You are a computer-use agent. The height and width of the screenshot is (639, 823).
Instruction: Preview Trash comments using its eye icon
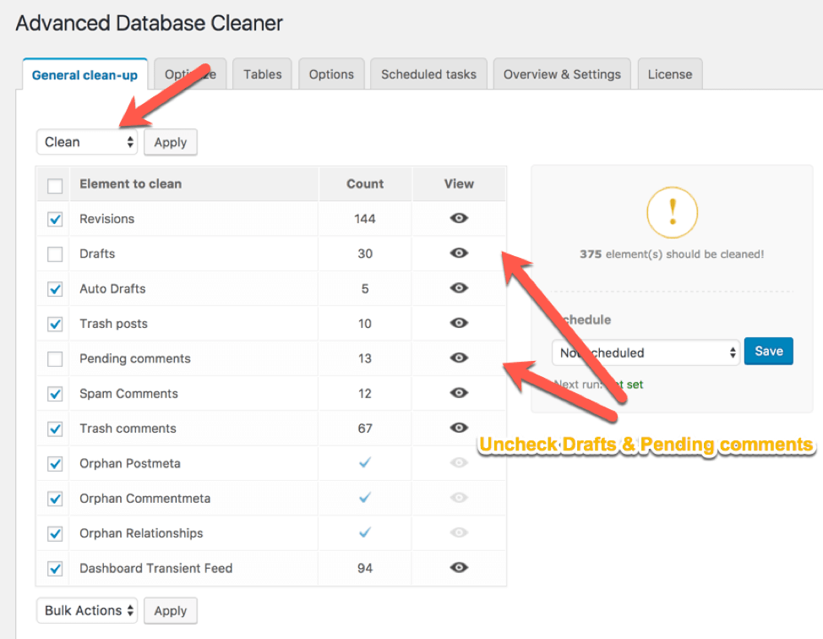click(x=459, y=429)
